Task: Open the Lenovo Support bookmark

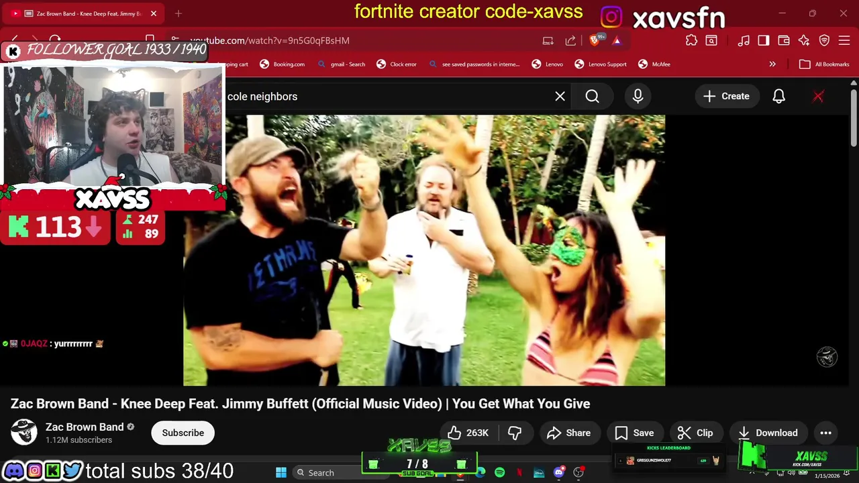Action: (601, 64)
